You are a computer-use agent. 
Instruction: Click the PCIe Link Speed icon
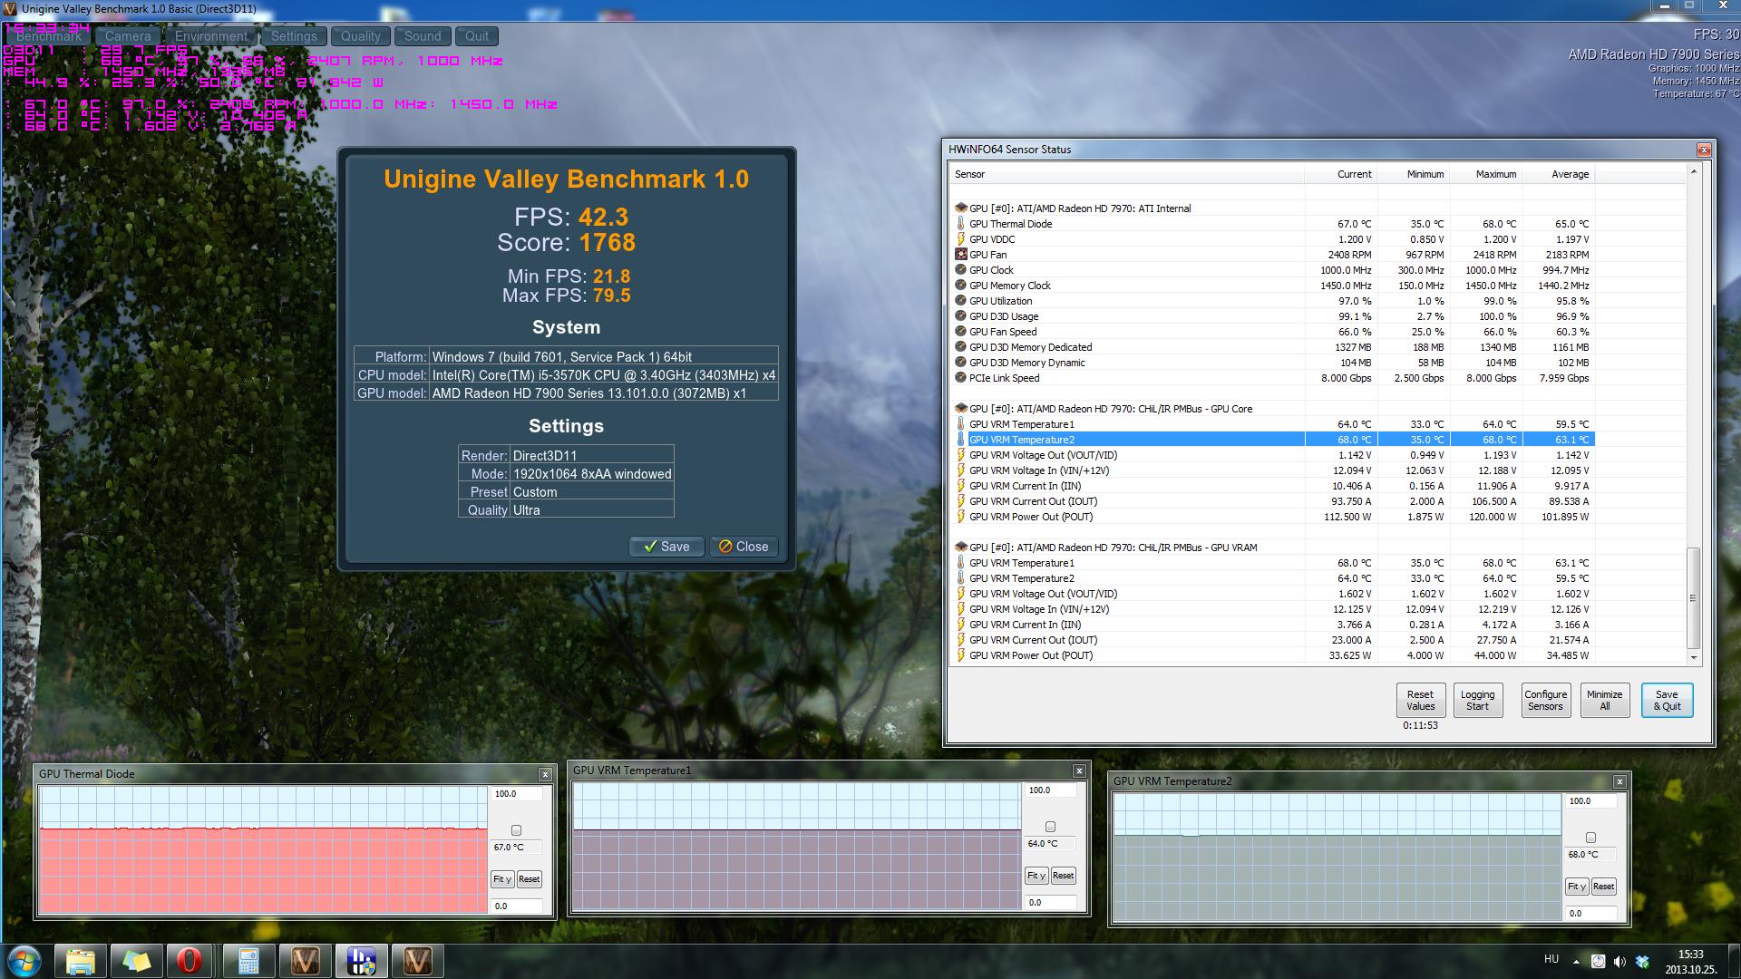click(x=960, y=378)
